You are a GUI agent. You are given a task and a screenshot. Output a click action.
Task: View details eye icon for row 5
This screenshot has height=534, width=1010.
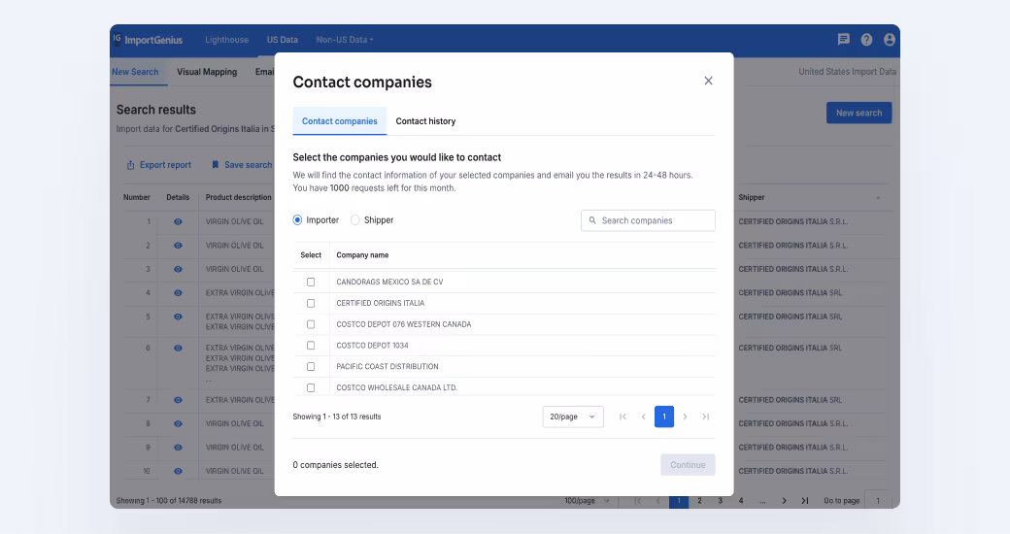(x=178, y=317)
